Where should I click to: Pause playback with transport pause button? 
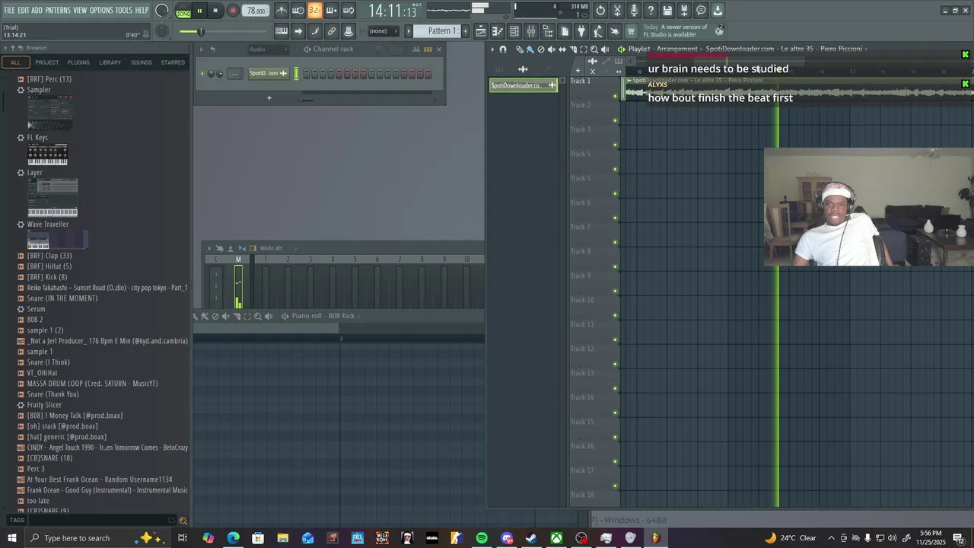(x=199, y=11)
